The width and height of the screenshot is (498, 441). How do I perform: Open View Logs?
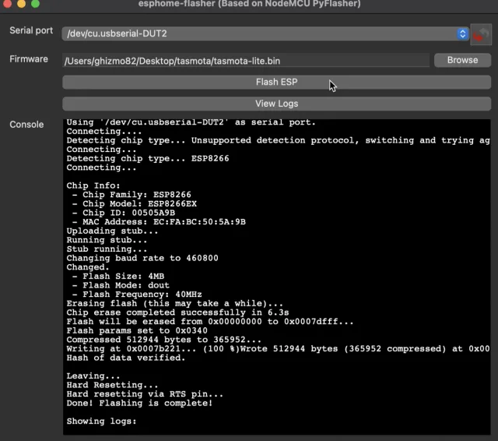276,104
